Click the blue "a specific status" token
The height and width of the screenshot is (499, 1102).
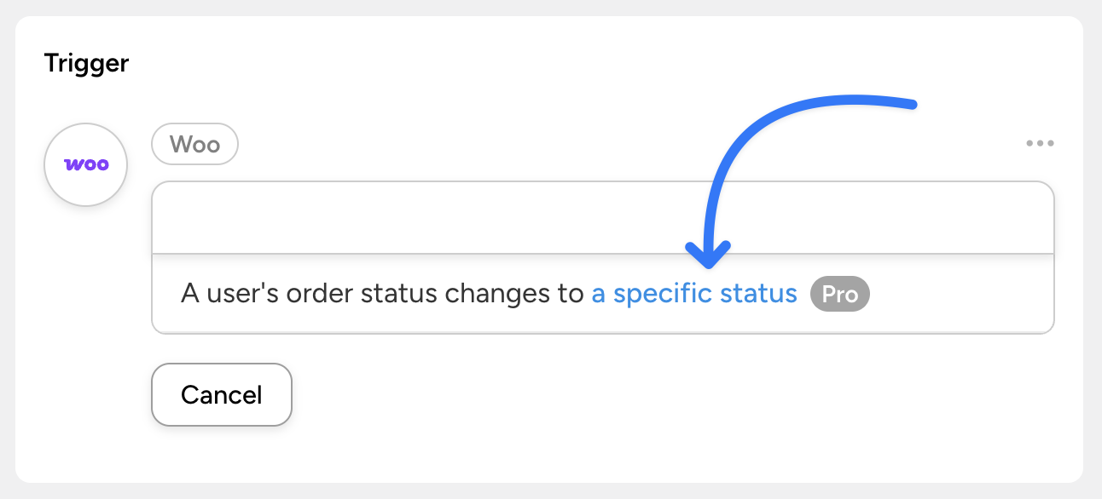coord(693,295)
